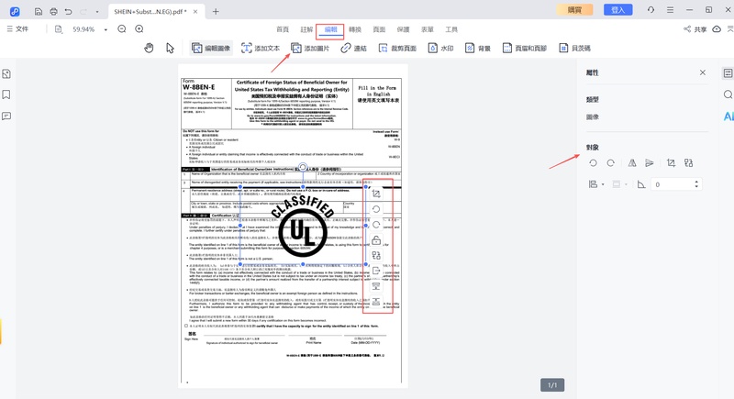Open the 保護 protect tab
The height and width of the screenshot is (399, 734).
pos(403,29)
